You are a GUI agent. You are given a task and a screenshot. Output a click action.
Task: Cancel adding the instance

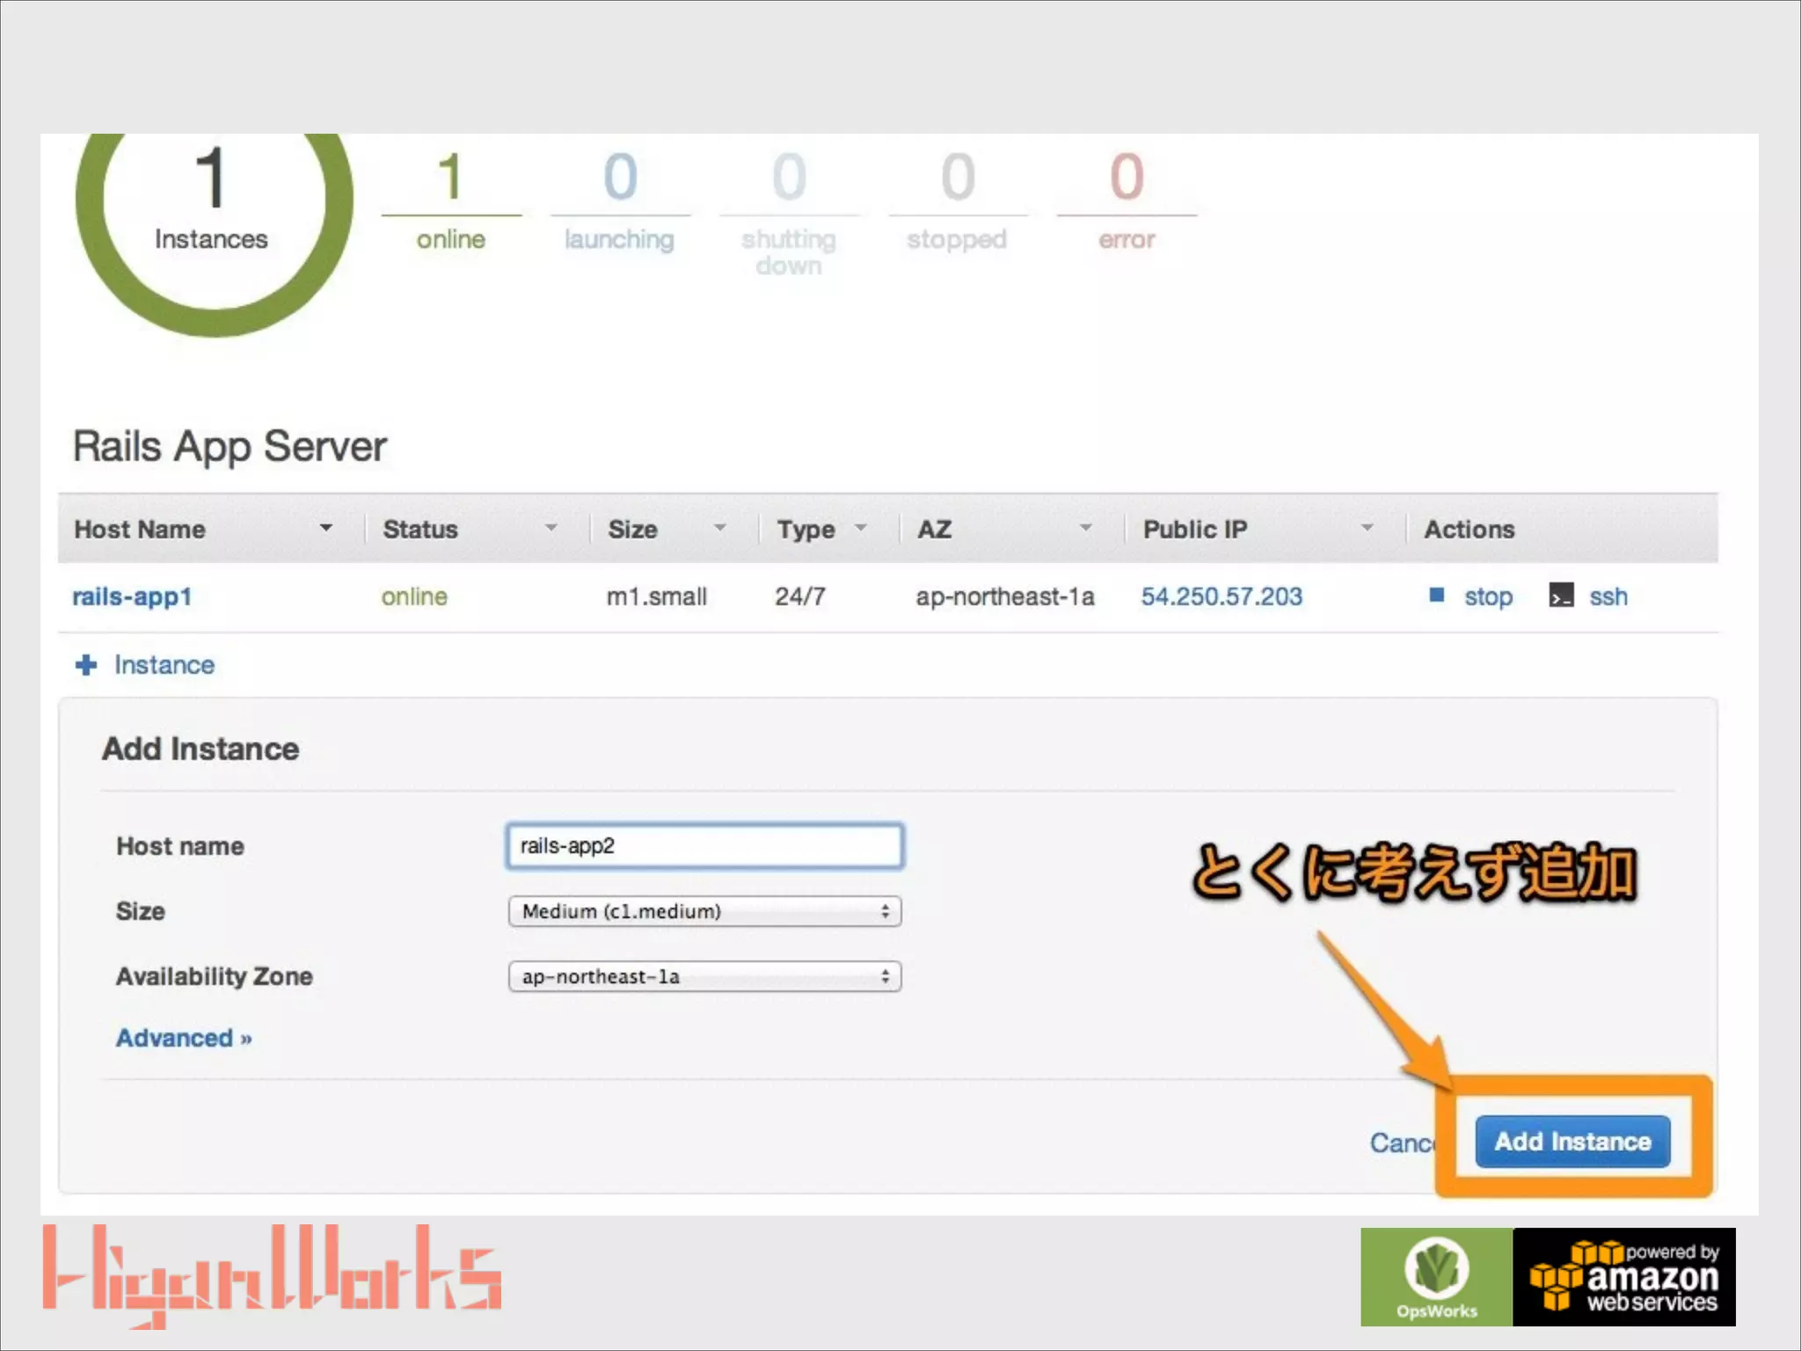click(1402, 1143)
